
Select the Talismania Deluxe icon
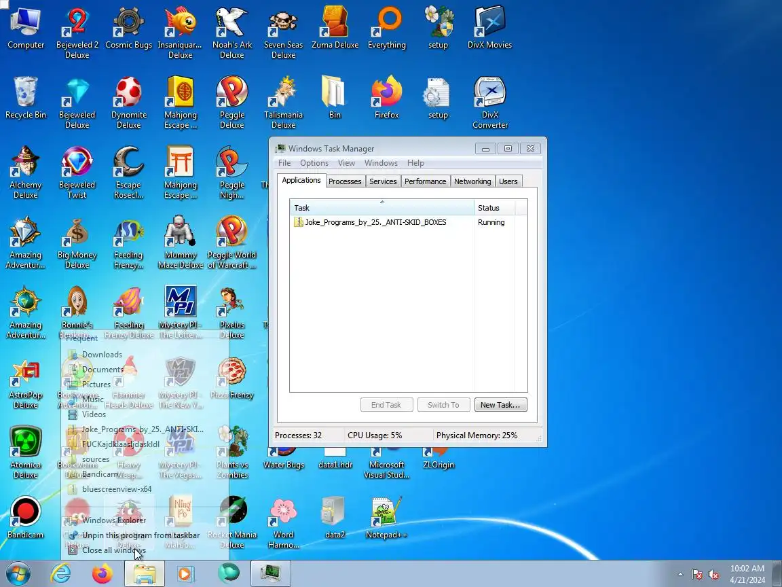(283, 103)
